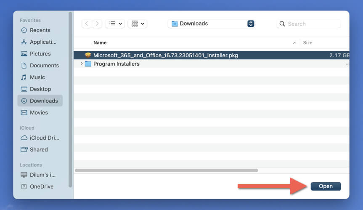Click the Downloads arrow icon in sidebar

(x=24, y=101)
